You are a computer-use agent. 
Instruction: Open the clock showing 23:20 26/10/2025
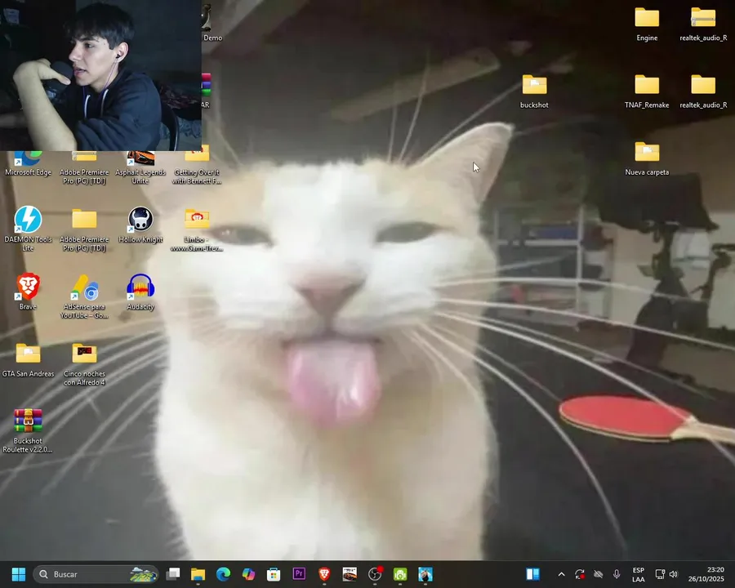click(706, 574)
